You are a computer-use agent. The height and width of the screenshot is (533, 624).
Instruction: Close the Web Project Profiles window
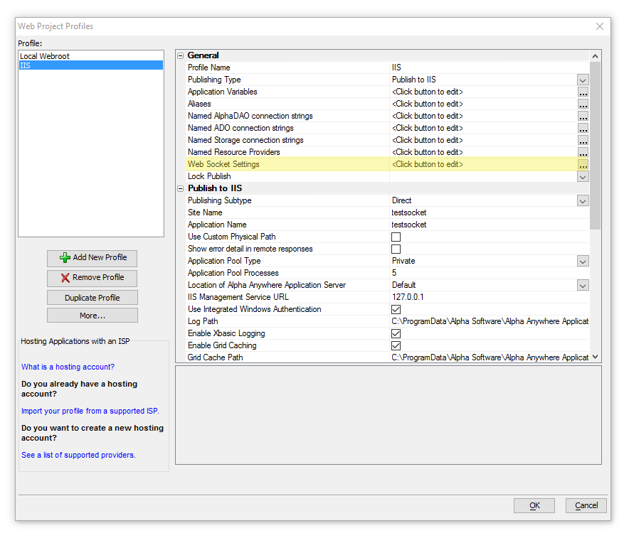pyautogui.click(x=599, y=26)
